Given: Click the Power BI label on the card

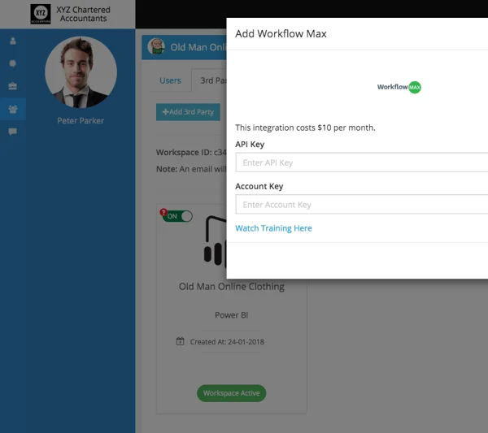Looking at the screenshot, I should point(232,315).
